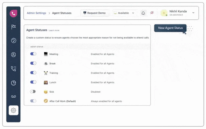The width and height of the screenshot is (206, 129).
Task: Click Enabled for all Agents in Lunch row
Action: tap(103, 82)
